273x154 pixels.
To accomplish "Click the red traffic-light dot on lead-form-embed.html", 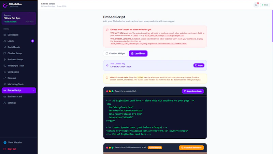I will point(107,91).
